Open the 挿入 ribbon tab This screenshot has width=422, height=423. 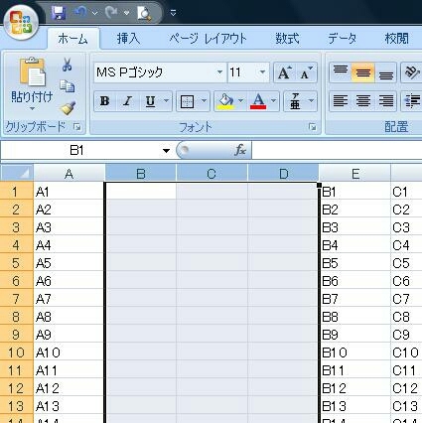point(128,39)
